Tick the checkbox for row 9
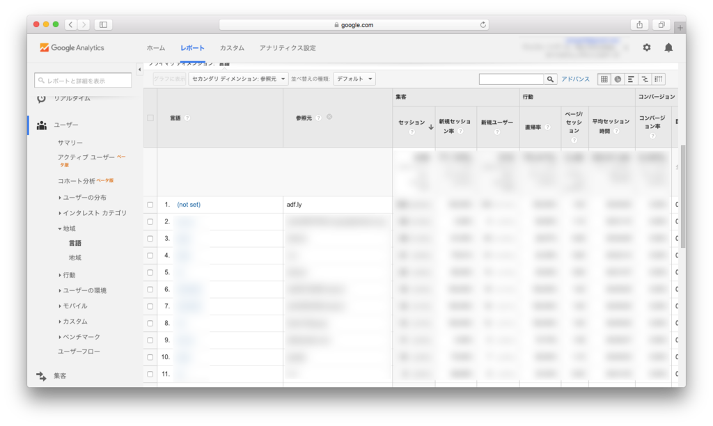This screenshot has width=713, height=426. [x=150, y=340]
